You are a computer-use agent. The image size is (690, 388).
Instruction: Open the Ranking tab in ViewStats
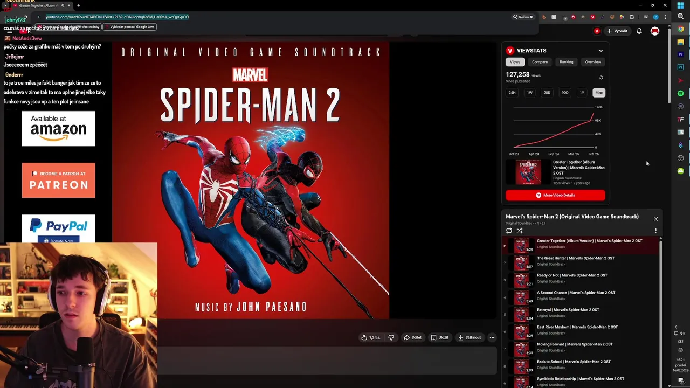[566, 62]
